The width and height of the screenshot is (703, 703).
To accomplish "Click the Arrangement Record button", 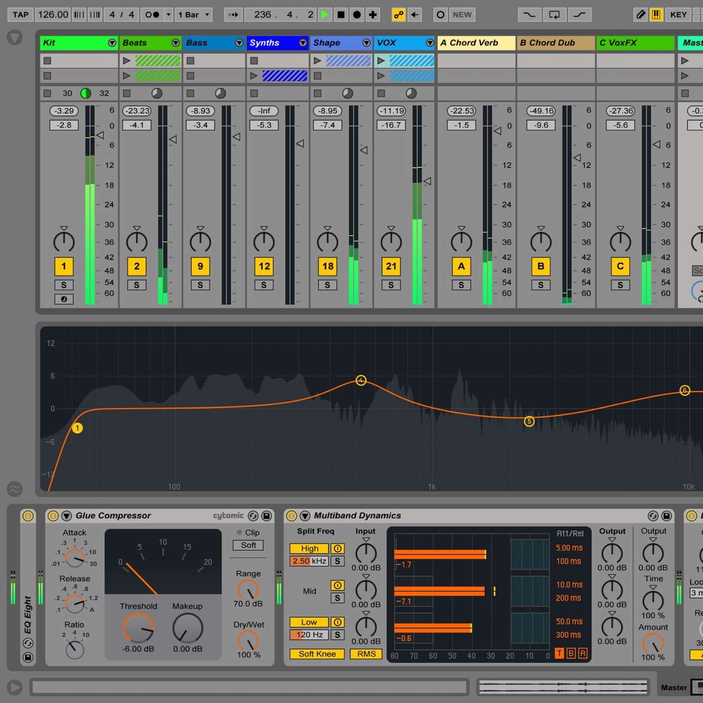I will click(357, 15).
